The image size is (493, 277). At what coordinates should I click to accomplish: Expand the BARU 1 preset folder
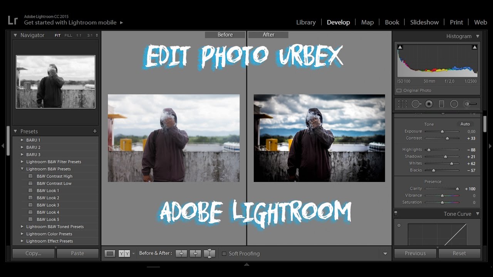click(22, 140)
